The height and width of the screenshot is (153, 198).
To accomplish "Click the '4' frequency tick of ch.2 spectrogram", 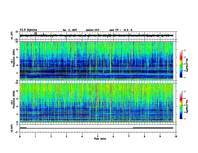I will click(17, 106).
